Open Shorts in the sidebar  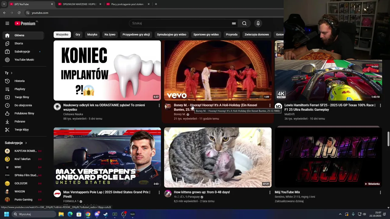click(x=23, y=43)
